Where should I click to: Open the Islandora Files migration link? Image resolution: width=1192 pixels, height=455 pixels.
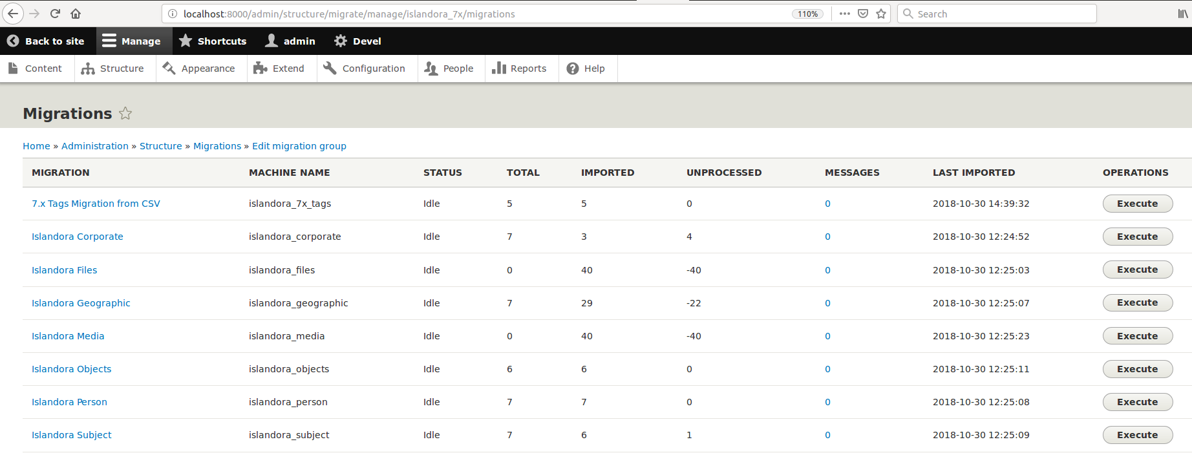pyautogui.click(x=65, y=270)
